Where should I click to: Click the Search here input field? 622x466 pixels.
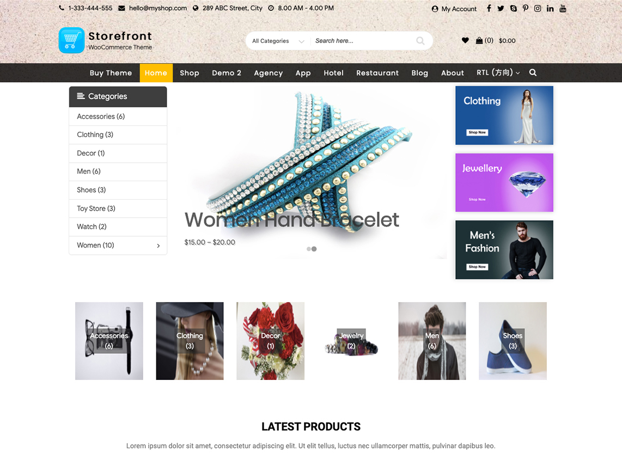coord(363,41)
